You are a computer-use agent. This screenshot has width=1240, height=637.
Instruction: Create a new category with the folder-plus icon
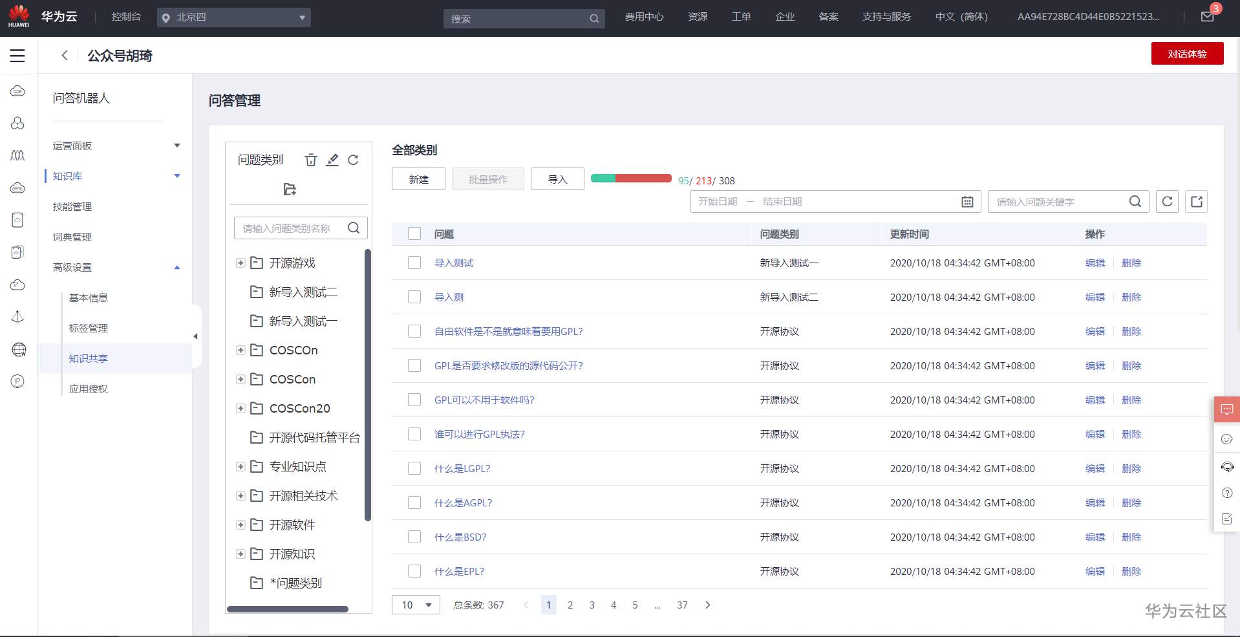tap(290, 189)
